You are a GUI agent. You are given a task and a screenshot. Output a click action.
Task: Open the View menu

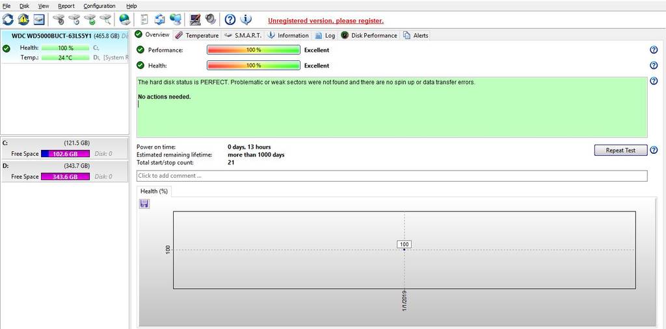(44, 6)
